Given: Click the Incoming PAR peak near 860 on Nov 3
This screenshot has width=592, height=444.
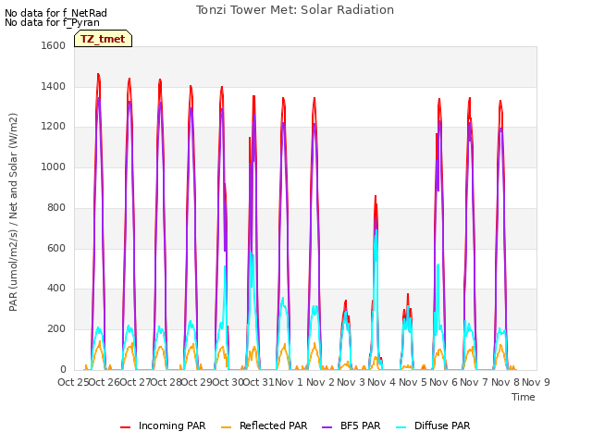Looking at the screenshot, I should pos(376,196).
